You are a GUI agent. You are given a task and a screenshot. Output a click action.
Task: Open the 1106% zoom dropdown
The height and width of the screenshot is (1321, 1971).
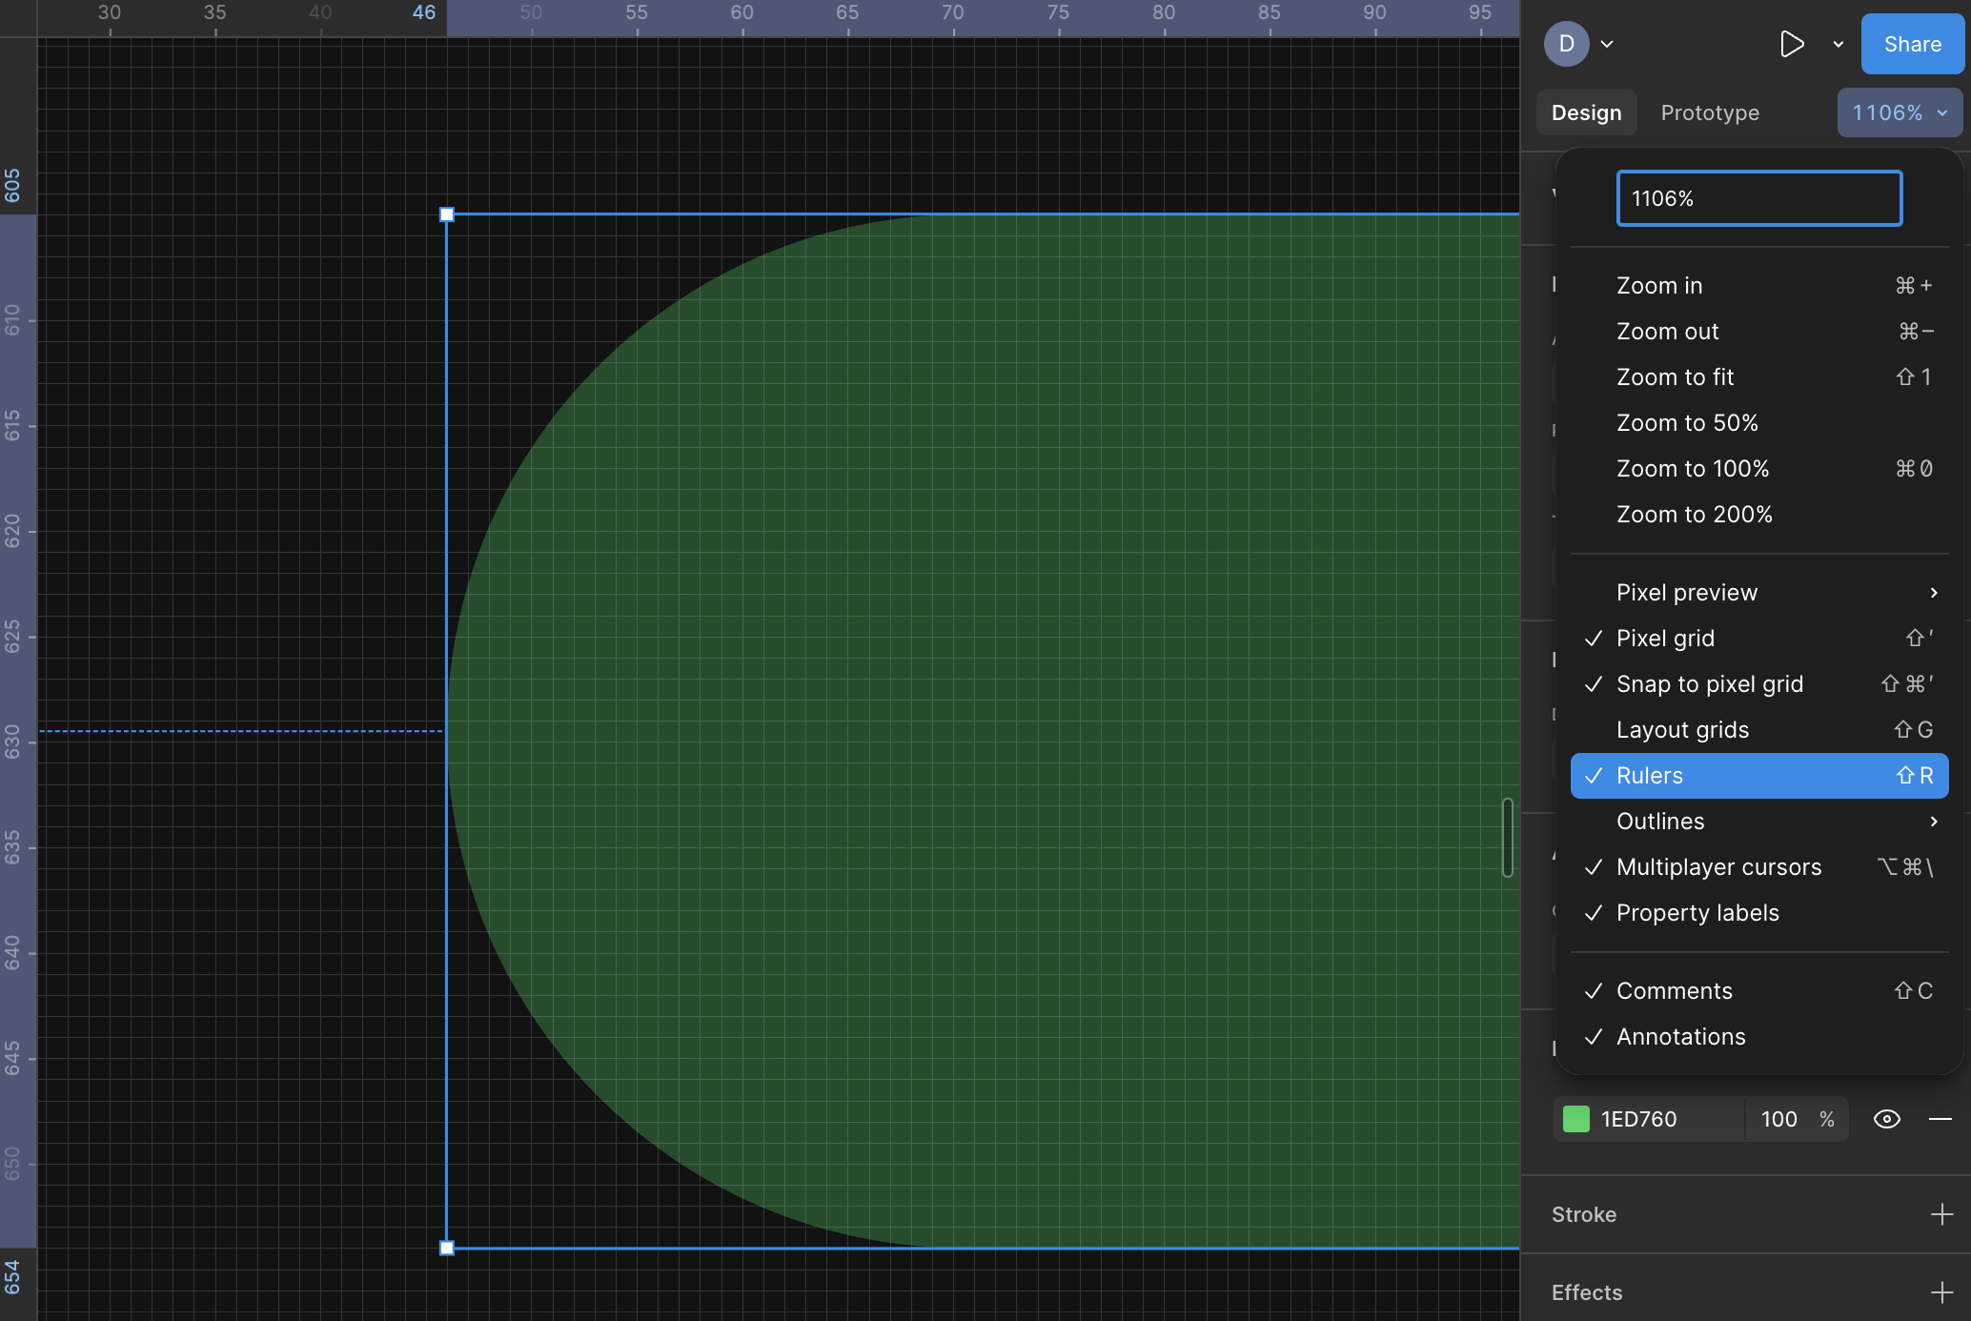[x=1899, y=112]
